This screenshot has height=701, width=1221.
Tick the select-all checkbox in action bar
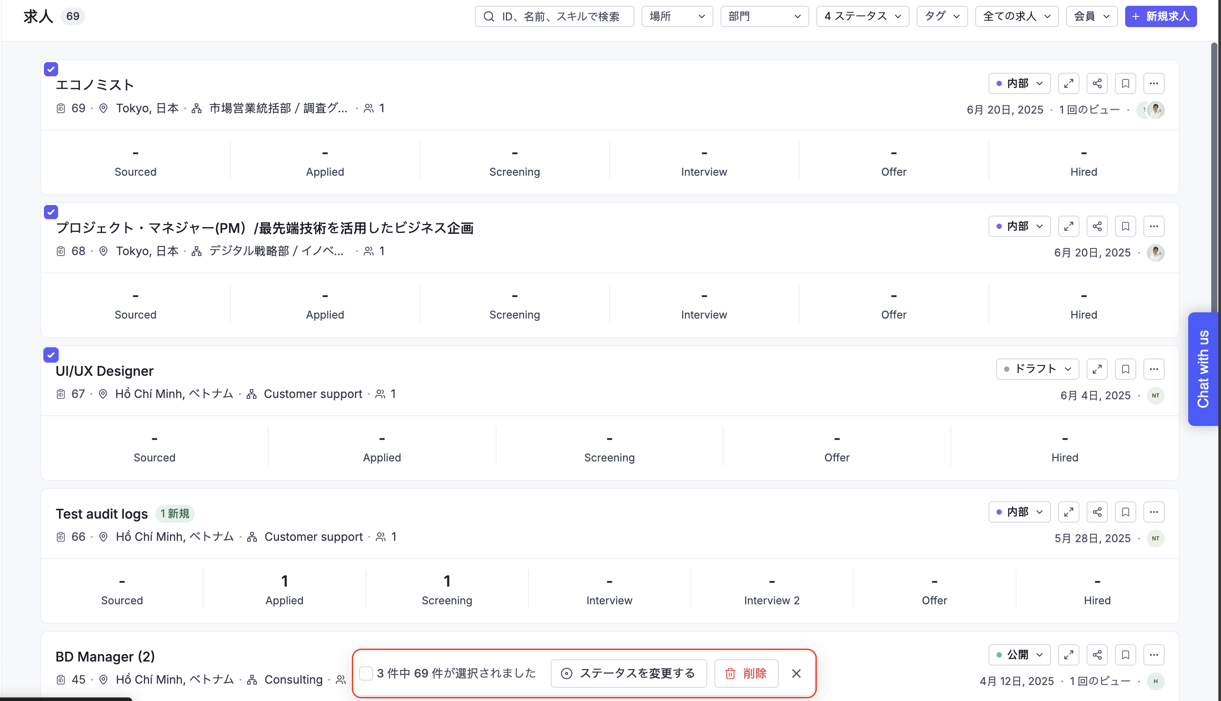pyautogui.click(x=366, y=673)
